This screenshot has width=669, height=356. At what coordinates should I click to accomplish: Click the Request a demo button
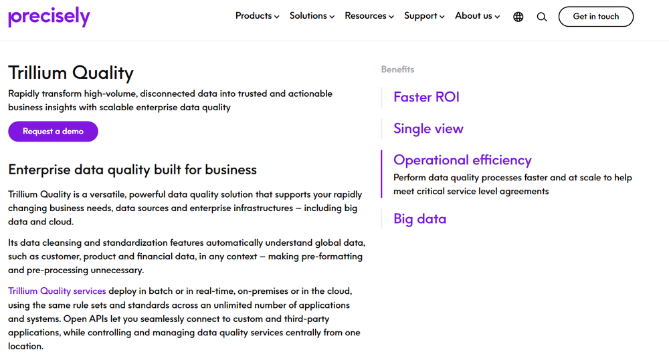click(x=53, y=131)
